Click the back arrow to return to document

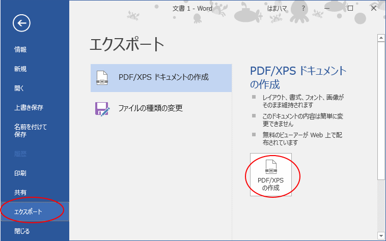pos(22,23)
